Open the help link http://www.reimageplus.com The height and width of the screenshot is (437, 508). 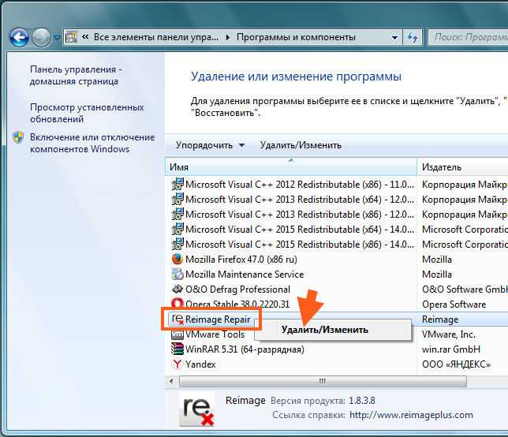[x=411, y=415]
